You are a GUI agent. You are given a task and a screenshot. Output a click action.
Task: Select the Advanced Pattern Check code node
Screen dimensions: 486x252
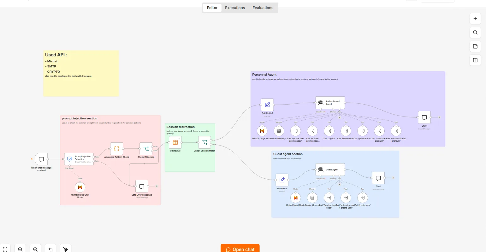click(x=116, y=149)
